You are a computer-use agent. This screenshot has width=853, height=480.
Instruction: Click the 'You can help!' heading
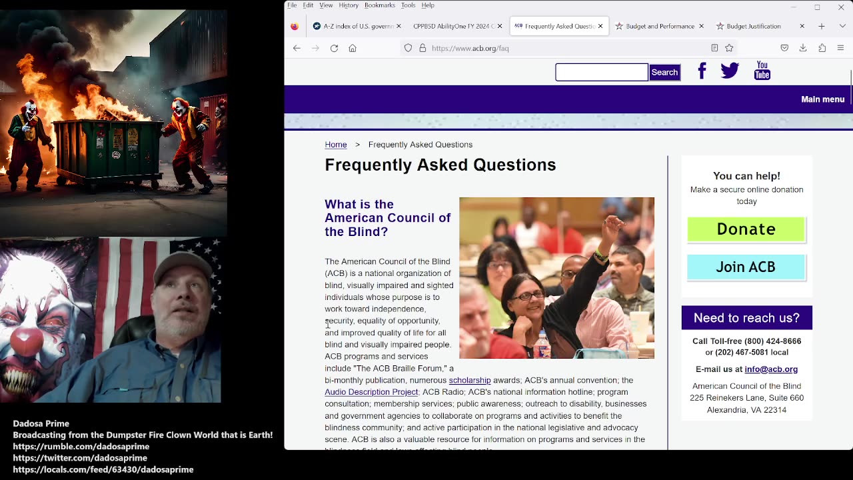click(x=746, y=176)
